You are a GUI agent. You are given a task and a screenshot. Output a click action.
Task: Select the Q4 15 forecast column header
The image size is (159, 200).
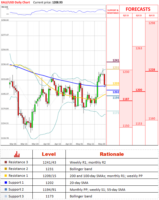tap(152, 15)
